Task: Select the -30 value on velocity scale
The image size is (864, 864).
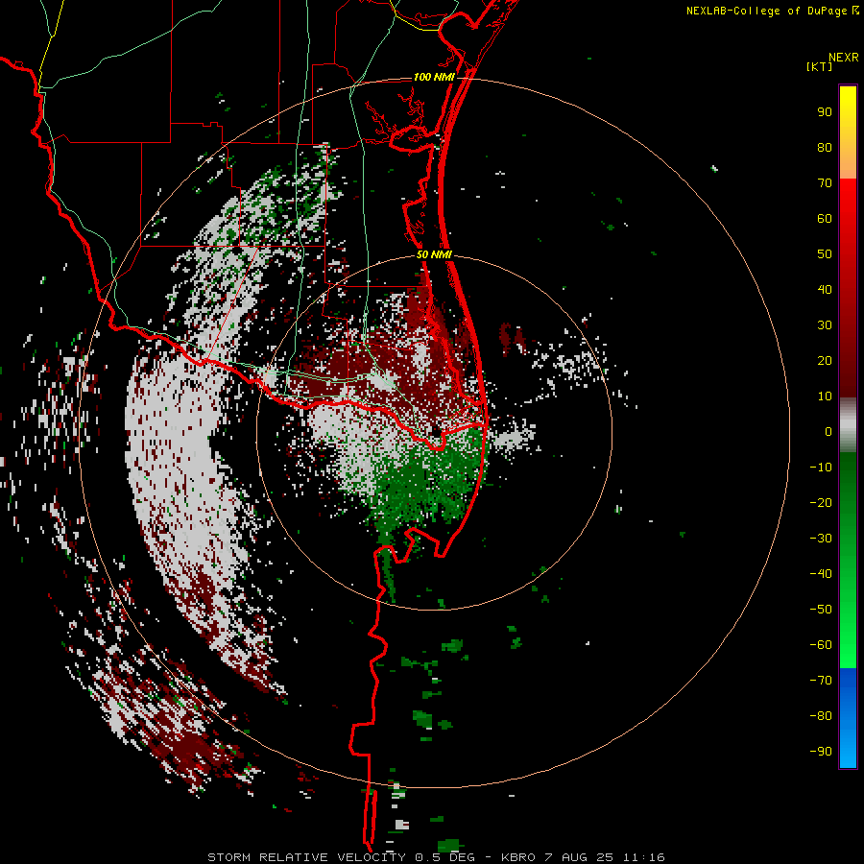Action: tap(821, 539)
